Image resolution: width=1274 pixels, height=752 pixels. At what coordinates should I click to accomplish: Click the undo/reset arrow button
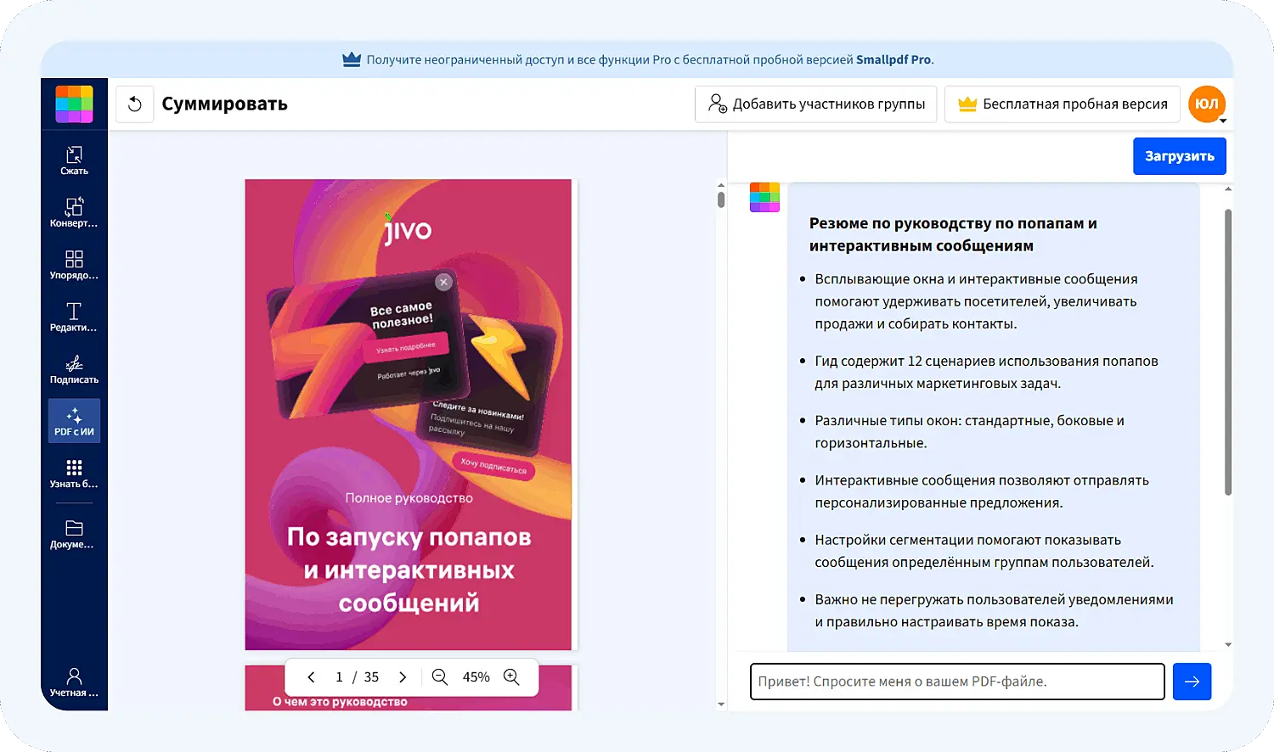point(134,104)
